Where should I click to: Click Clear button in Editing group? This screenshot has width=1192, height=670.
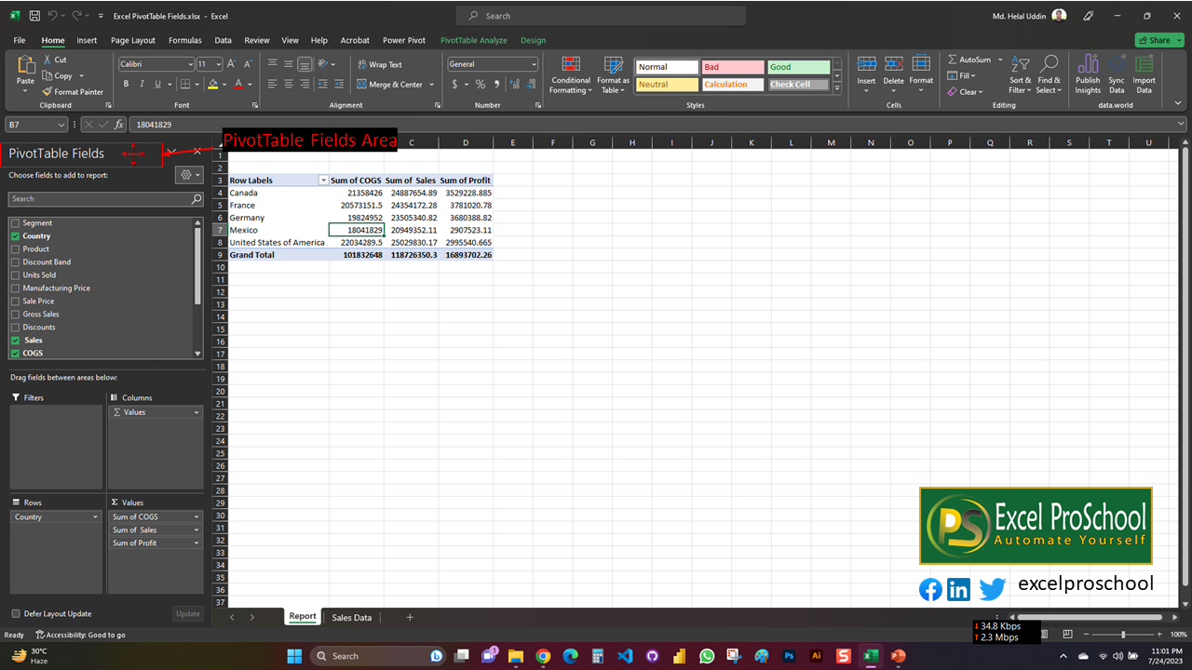click(x=965, y=91)
